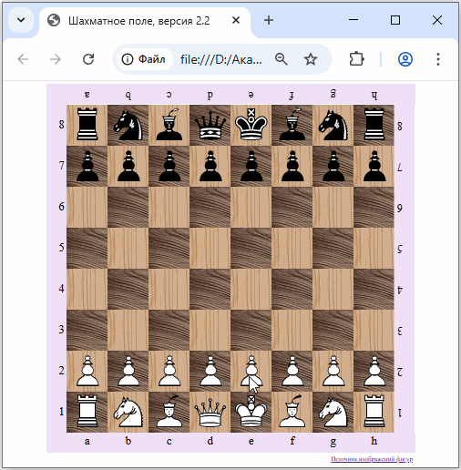Click the file URL address field
461x470 pixels.
tap(221, 59)
